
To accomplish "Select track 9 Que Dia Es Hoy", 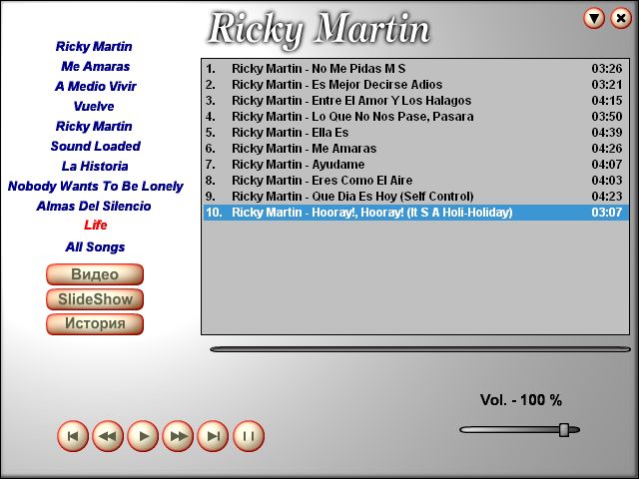I will pos(415,197).
